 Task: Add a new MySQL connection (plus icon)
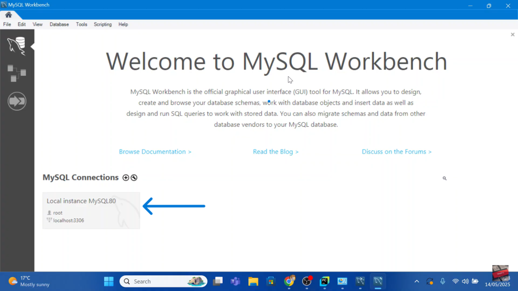(x=125, y=177)
